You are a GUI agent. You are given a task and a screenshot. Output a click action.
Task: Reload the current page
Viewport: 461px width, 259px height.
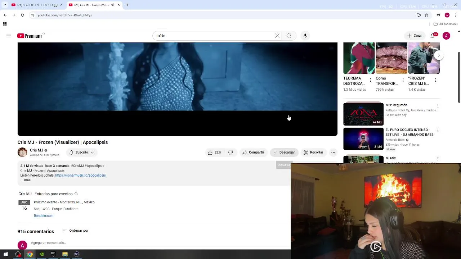click(x=22, y=15)
